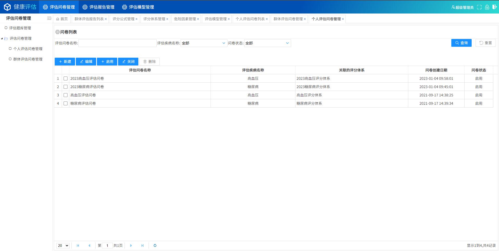Select checkbox for 2023高血压评估问卷 row
The image size is (499, 251).
(66, 78)
